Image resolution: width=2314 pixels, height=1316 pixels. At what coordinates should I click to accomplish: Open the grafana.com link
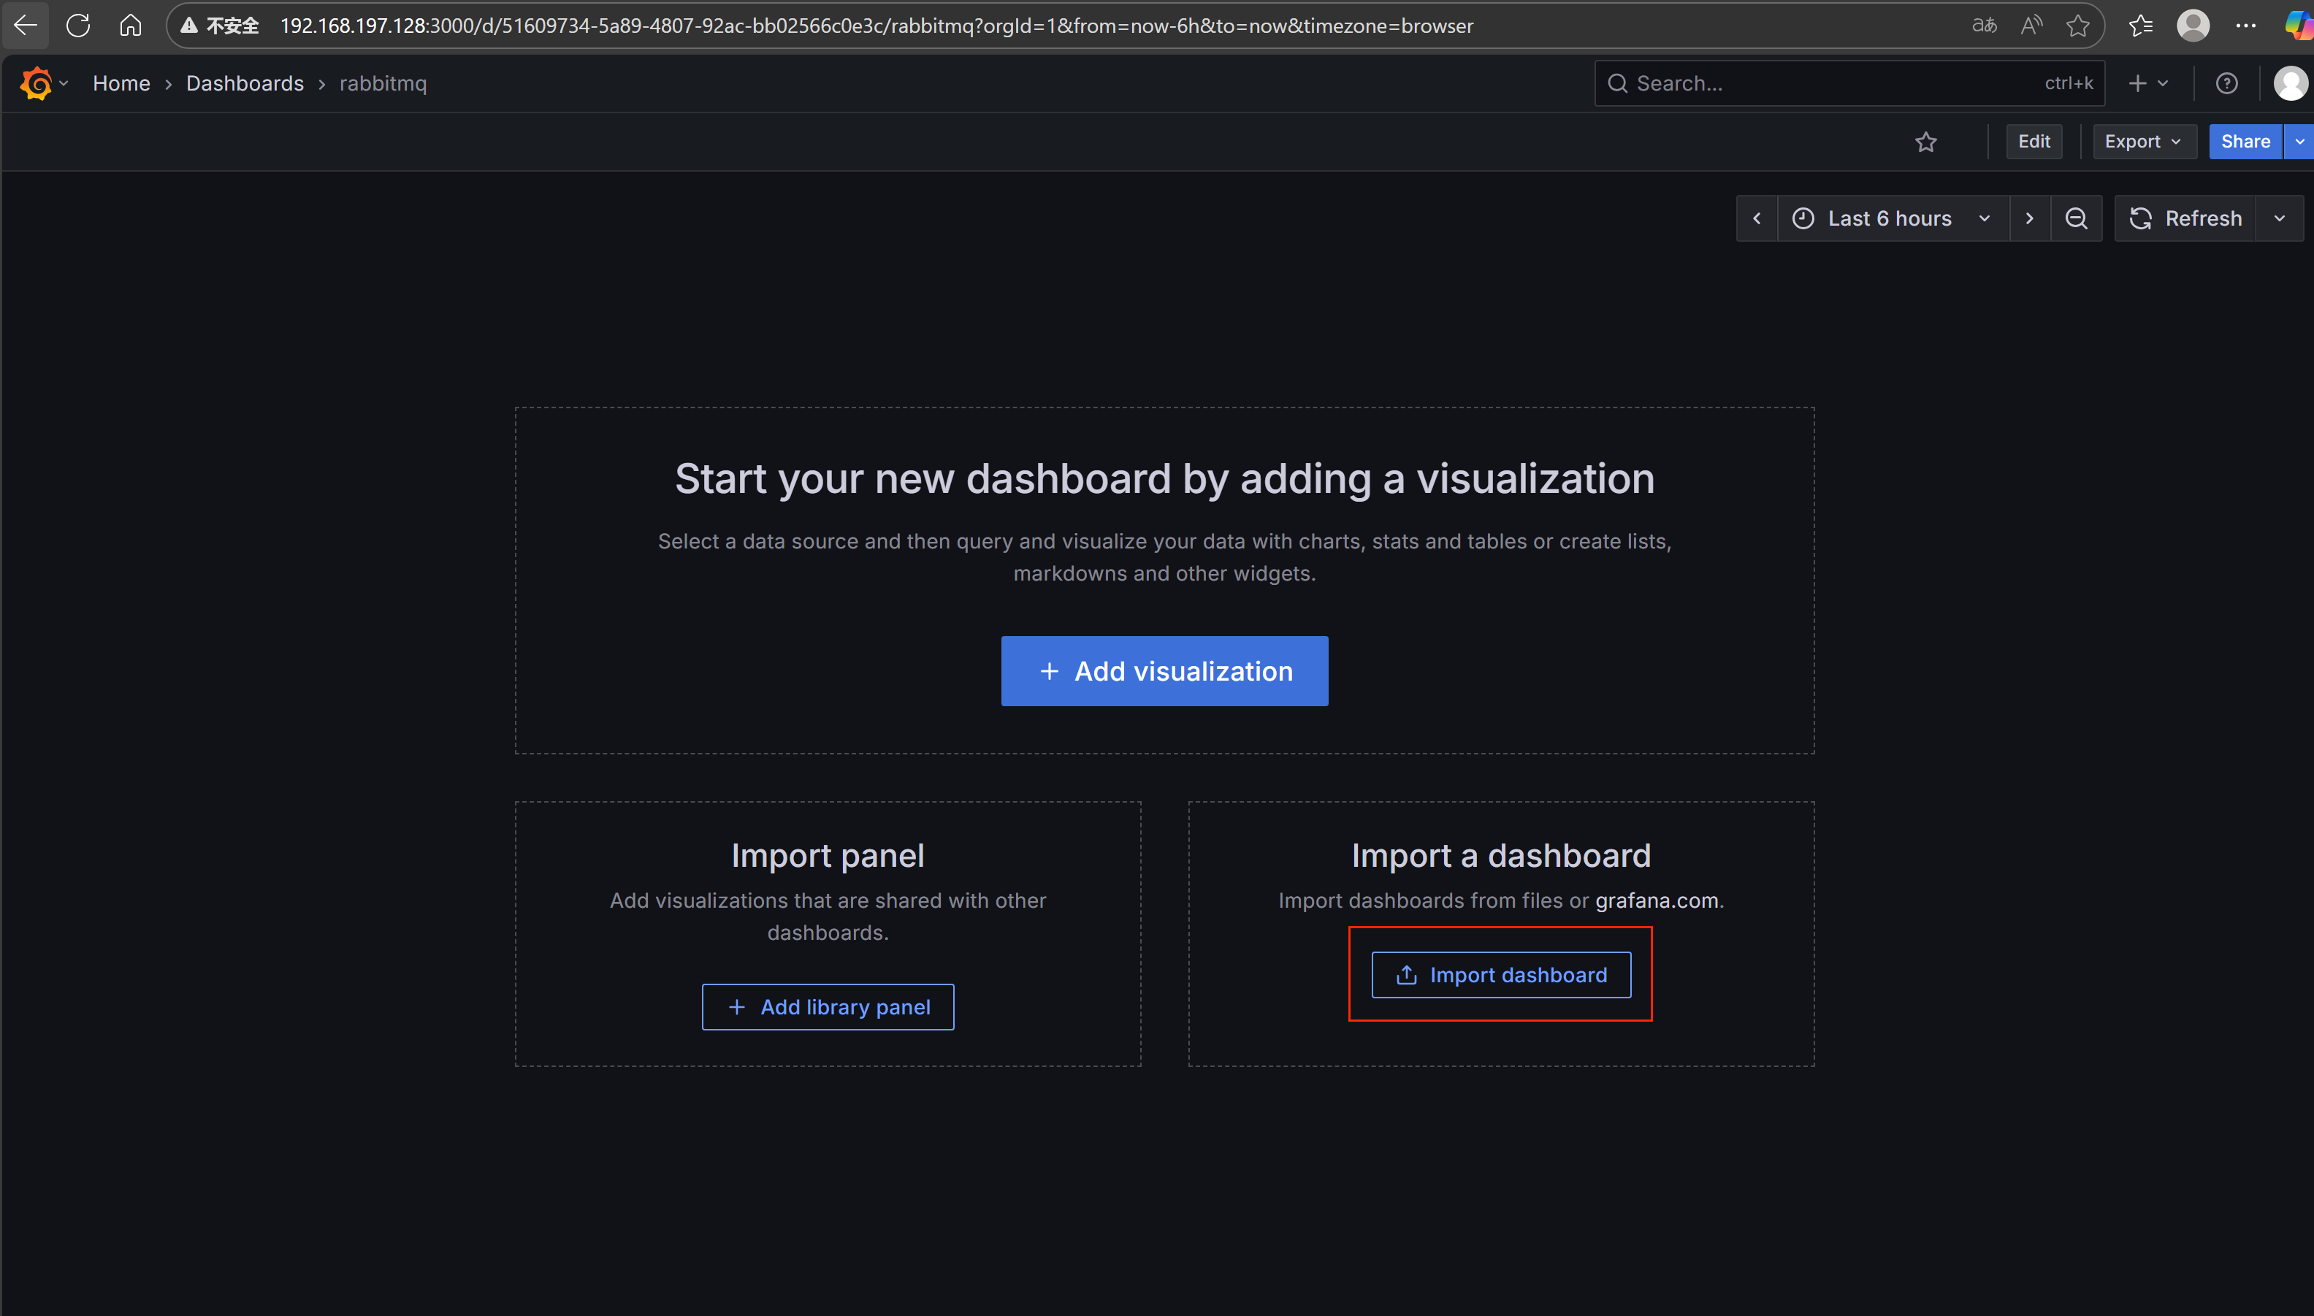[1656, 900]
